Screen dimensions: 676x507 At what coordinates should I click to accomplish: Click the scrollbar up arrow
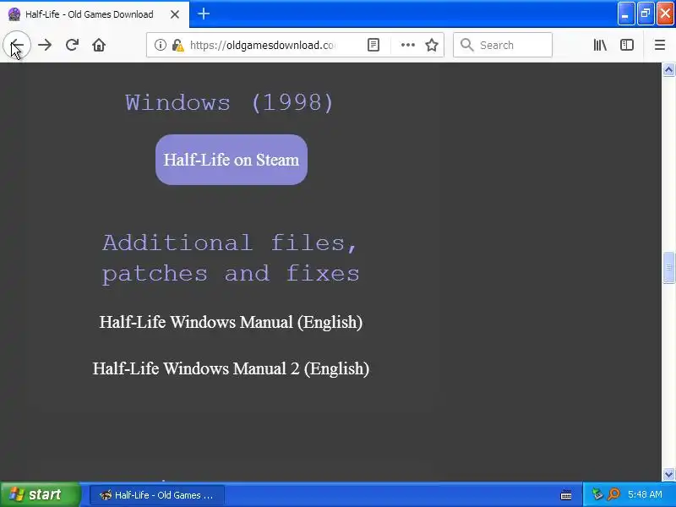[x=668, y=69]
